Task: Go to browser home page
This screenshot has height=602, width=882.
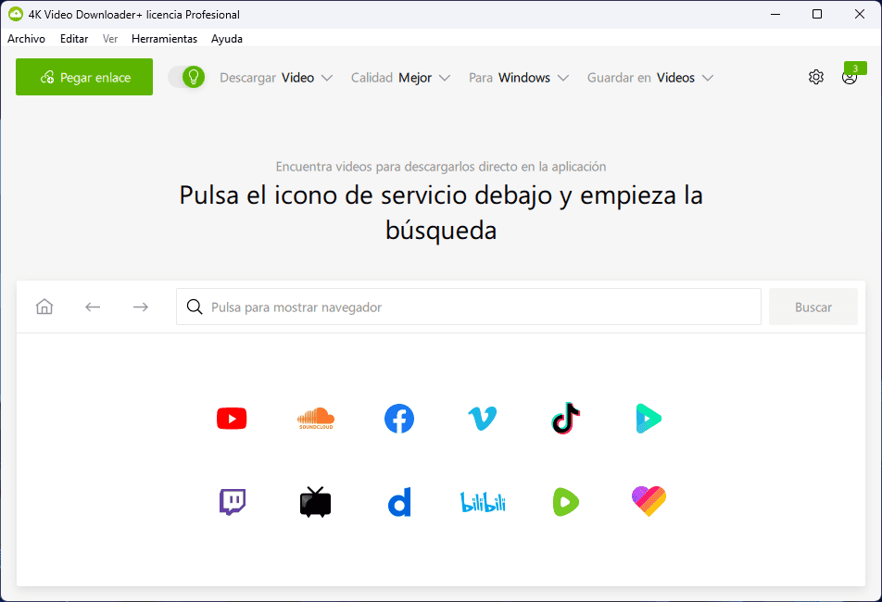Action: [x=44, y=307]
